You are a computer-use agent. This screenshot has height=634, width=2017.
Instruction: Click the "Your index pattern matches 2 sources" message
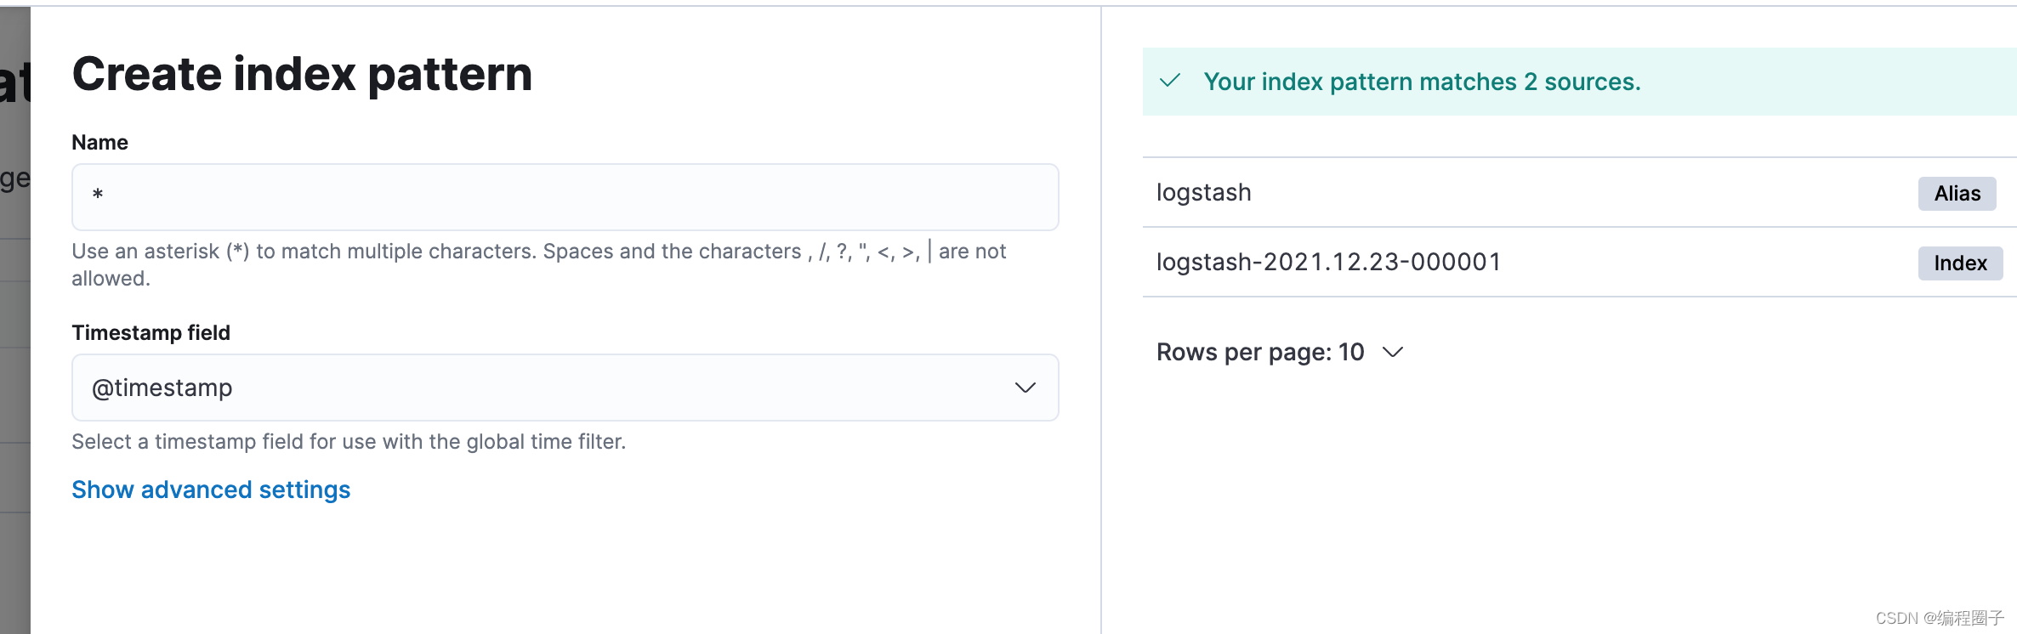[1422, 82]
